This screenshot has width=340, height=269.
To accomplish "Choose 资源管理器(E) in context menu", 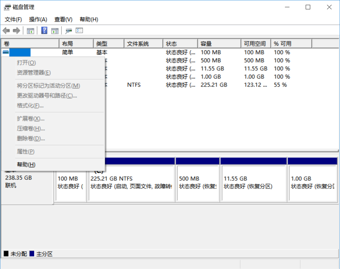I will [x=53, y=72].
